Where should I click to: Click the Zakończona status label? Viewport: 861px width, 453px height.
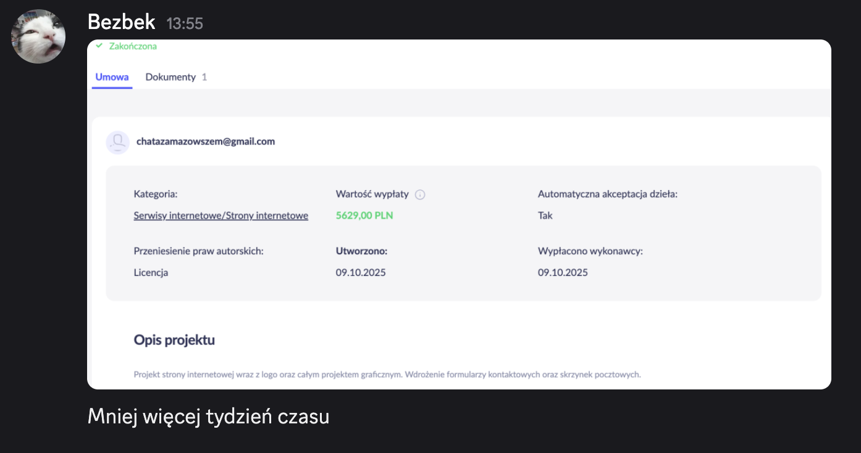coord(133,46)
